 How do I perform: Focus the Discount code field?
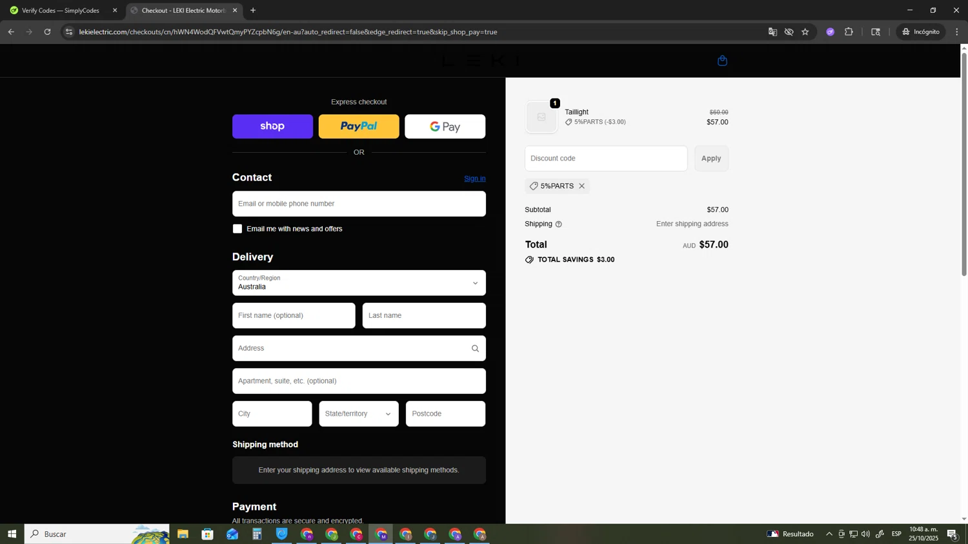606,159
